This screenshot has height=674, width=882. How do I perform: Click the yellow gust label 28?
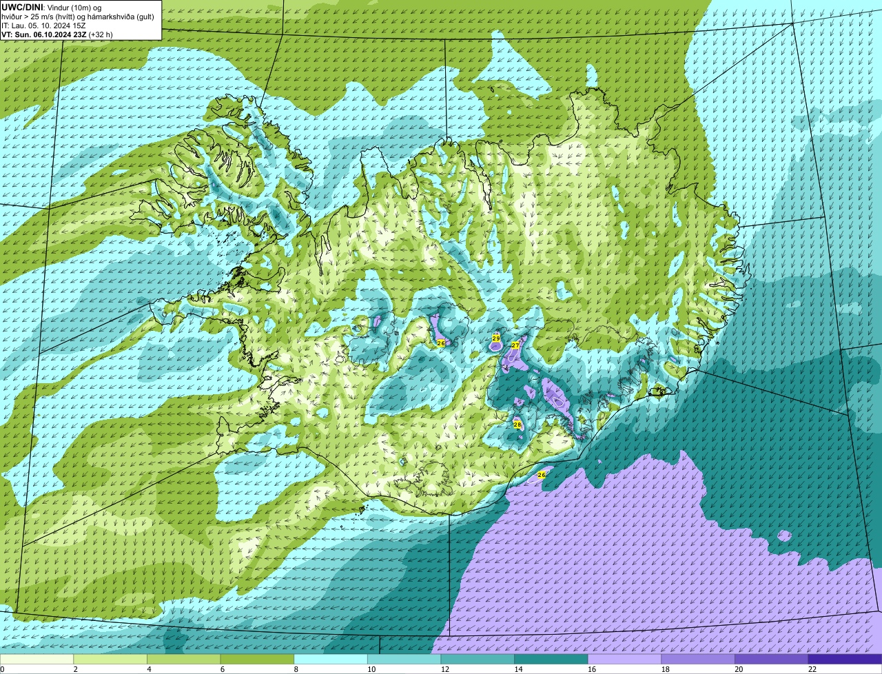click(x=517, y=425)
